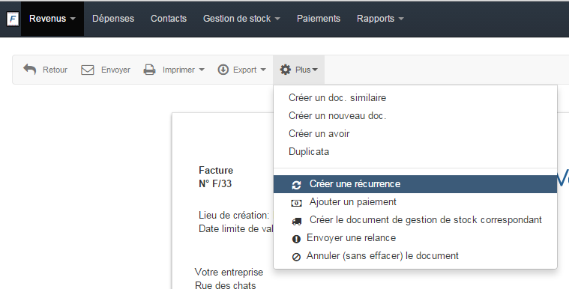The height and width of the screenshot is (289, 569).
Task: Click the Retour back arrow icon
Action: (30, 70)
